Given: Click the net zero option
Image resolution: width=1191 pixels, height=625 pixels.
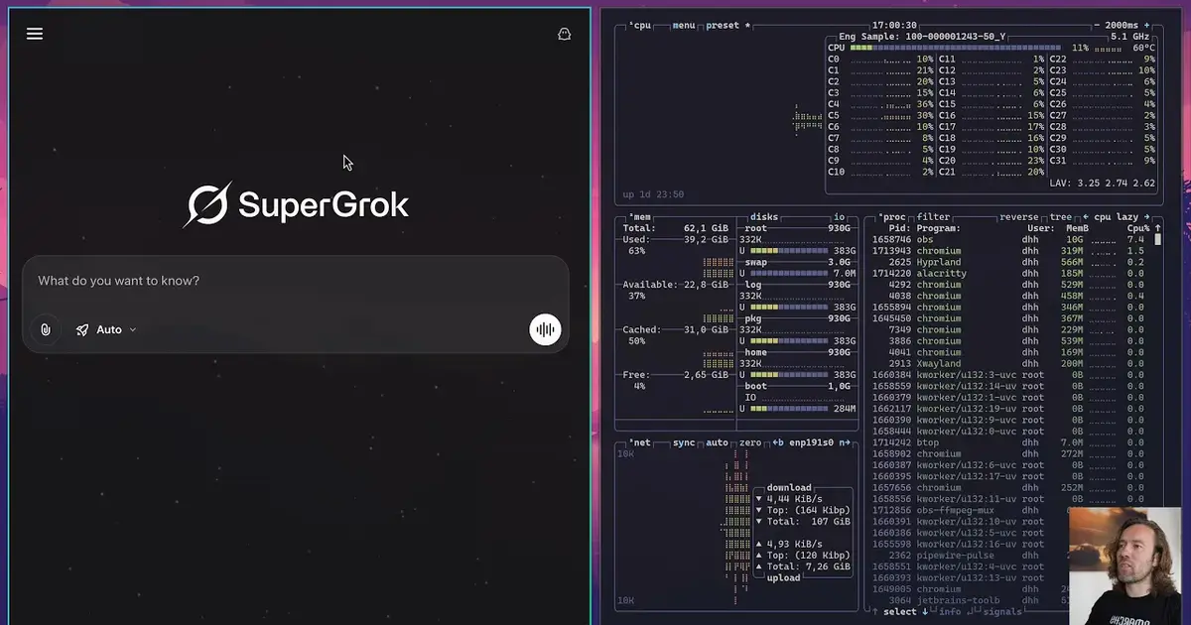Looking at the screenshot, I should [748, 442].
